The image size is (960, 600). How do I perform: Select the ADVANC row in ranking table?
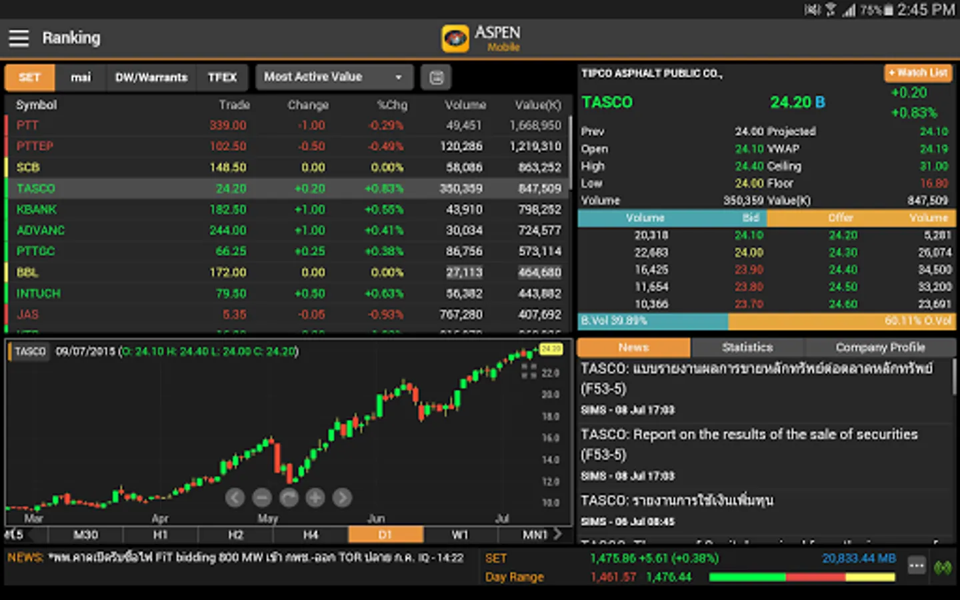tap(287, 230)
